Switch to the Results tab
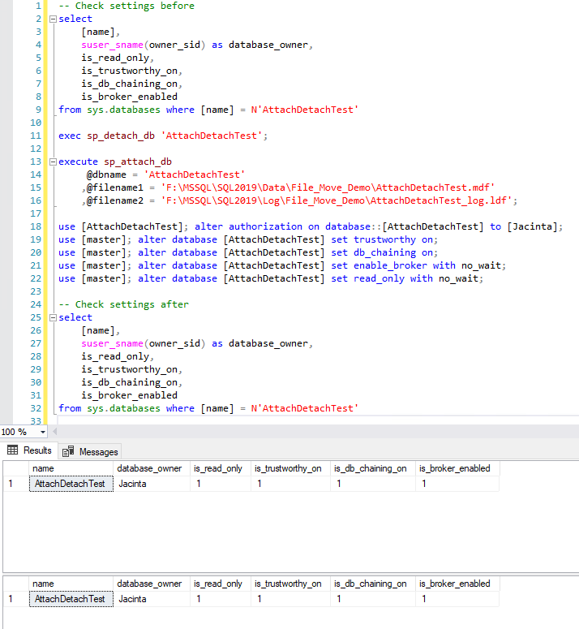This screenshot has height=629, width=579. [30, 450]
